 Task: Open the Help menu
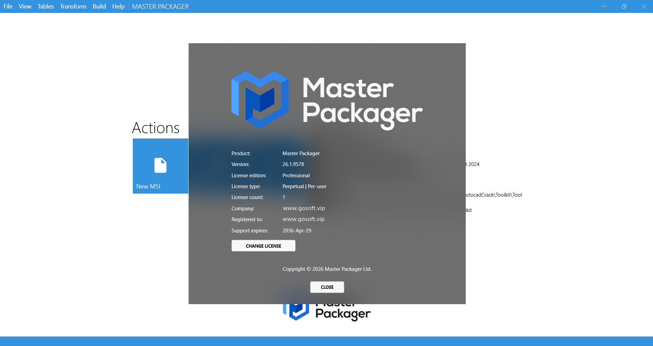pyautogui.click(x=118, y=6)
